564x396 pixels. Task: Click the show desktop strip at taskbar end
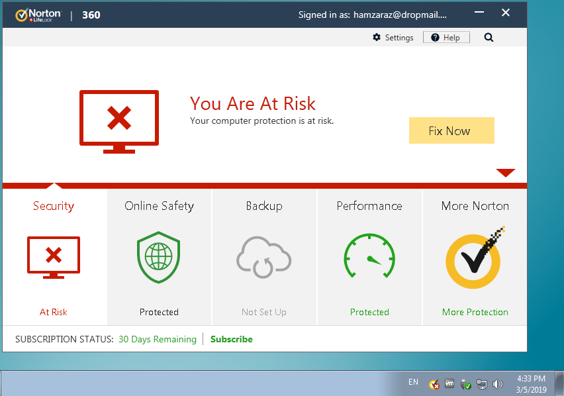pyautogui.click(x=559, y=383)
